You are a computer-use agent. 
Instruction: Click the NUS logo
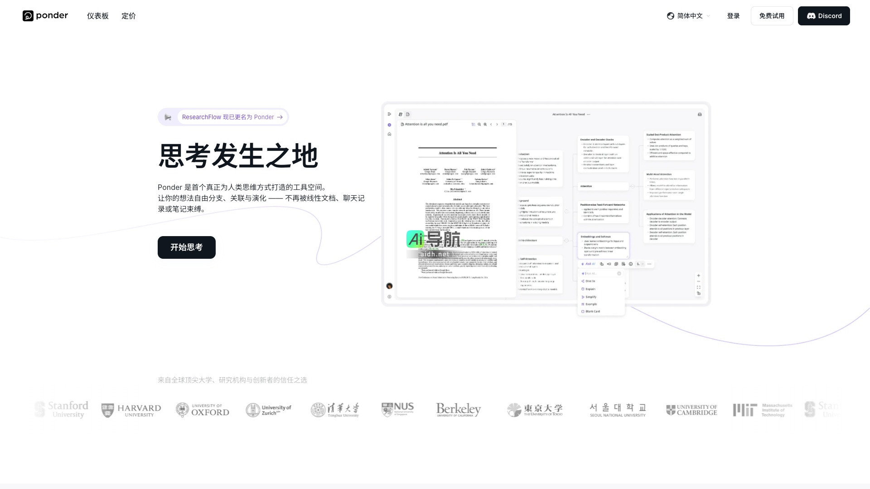click(397, 409)
